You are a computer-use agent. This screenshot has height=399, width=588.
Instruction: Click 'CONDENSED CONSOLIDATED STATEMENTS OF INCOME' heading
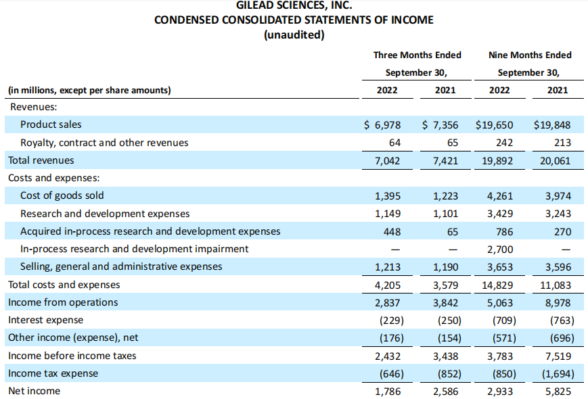coord(294,20)
